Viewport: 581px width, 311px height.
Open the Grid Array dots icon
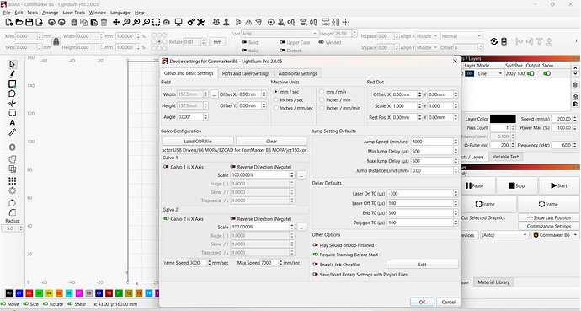13,181
